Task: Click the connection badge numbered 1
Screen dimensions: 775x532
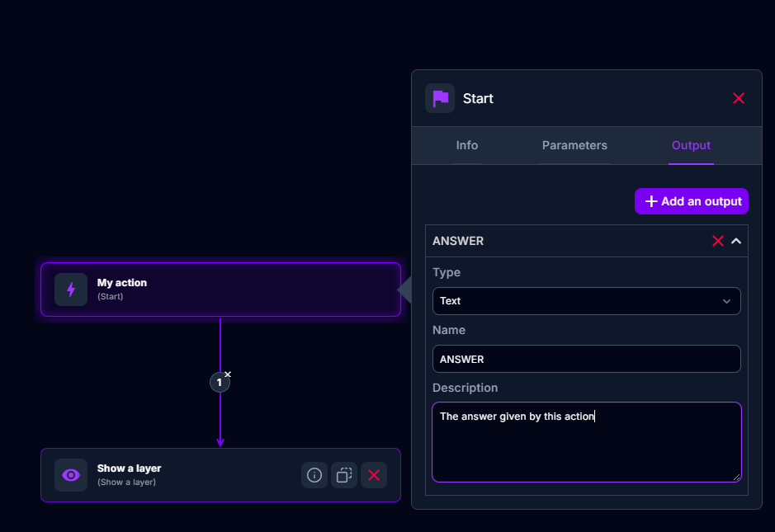Action: (x=219, y=383)
